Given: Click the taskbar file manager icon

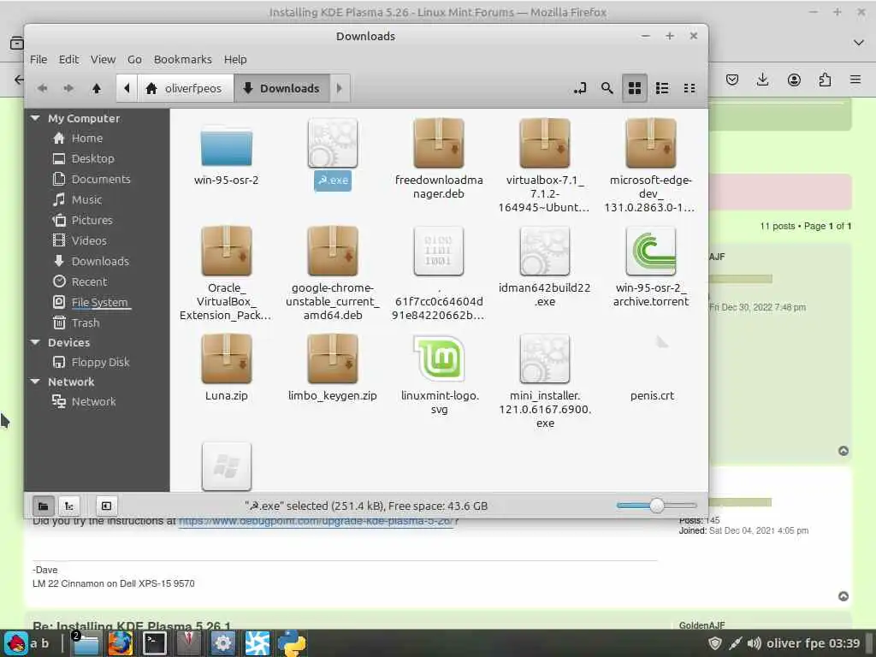Looking at the screenshot, I should [86, 643].
